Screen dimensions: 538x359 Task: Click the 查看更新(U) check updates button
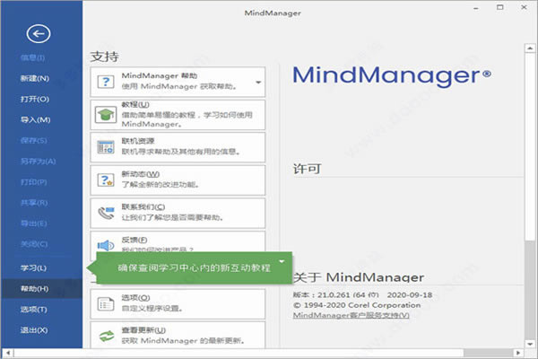[178, 335]
